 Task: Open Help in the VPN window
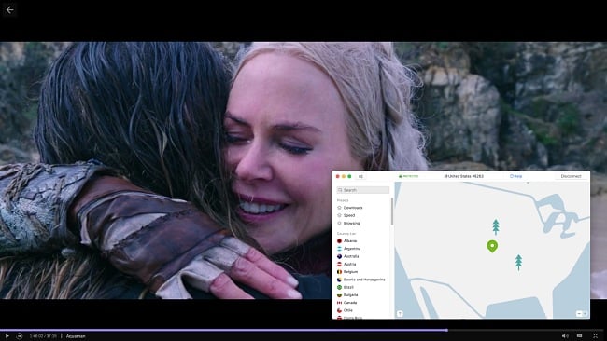[x=516, y=176]
